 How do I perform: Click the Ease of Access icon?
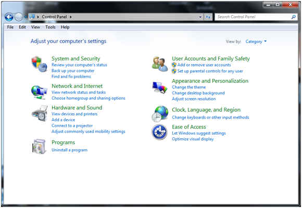pos(159,132)
